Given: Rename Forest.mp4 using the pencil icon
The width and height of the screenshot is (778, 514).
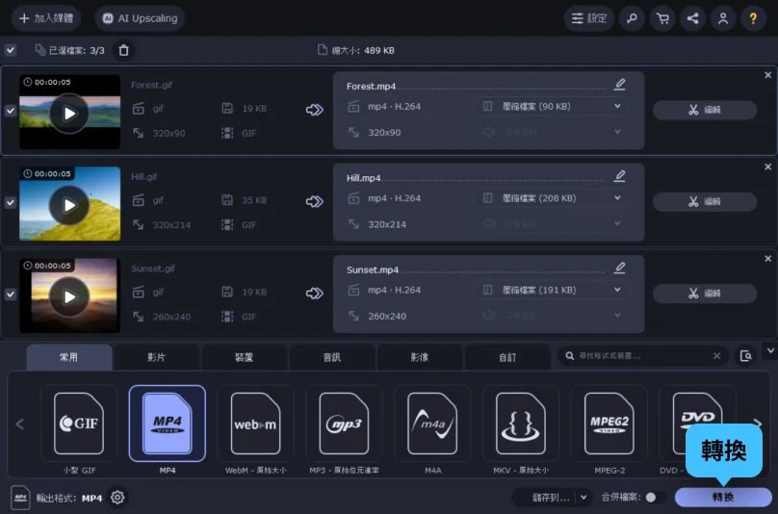Looking at the screenshot, I should pos(619,85).
